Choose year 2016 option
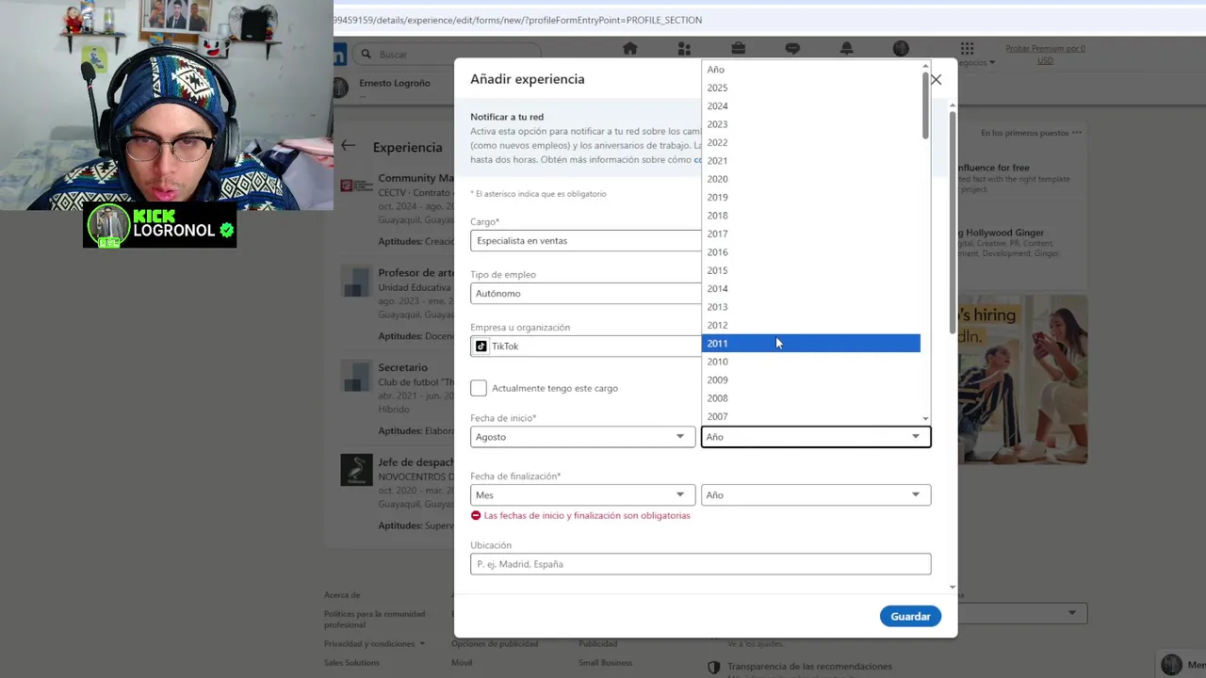The width and height of the screenshot is (1206, 678). (811, 252)
